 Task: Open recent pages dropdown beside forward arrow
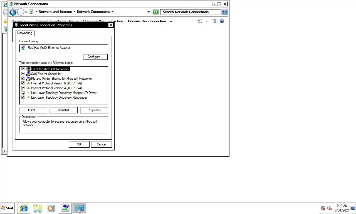[26, 12]
